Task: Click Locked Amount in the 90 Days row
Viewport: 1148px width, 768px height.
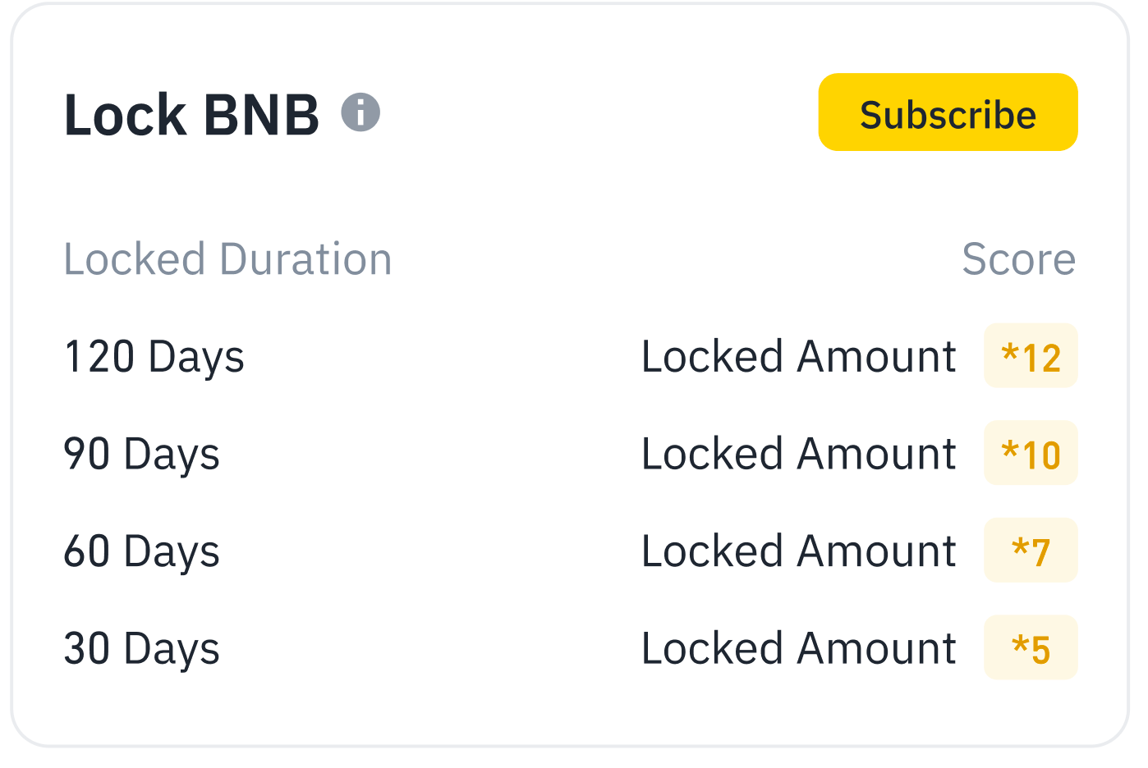Action: pos(798,454)
